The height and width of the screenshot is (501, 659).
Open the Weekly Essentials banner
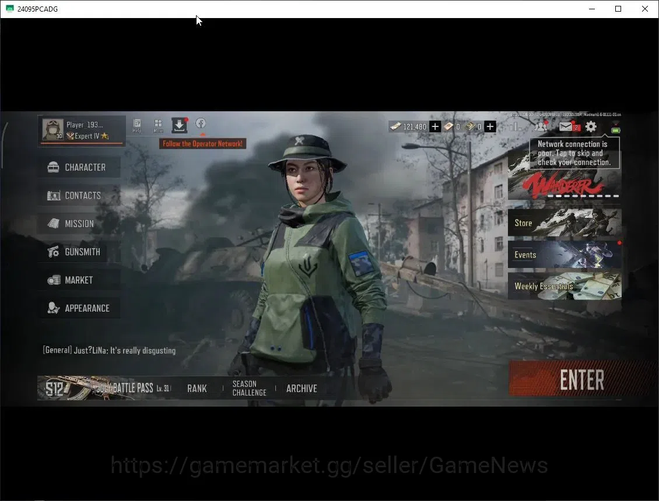pyautogui.click(x=565, y=286)
